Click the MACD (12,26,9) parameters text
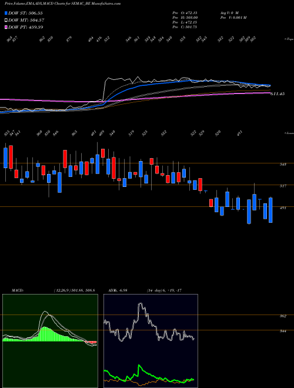294x388 pixels. click(74, 290)
